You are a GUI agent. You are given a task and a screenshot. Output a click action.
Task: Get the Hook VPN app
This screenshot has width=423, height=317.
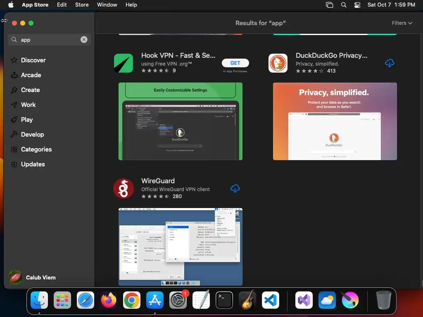235,63
